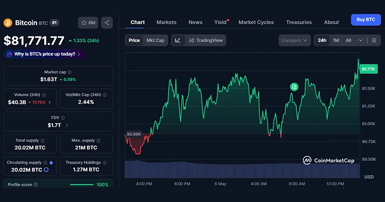This screenshot has width=385, height=202.
Task: Open the About tab
Action: tap(331, 22)
